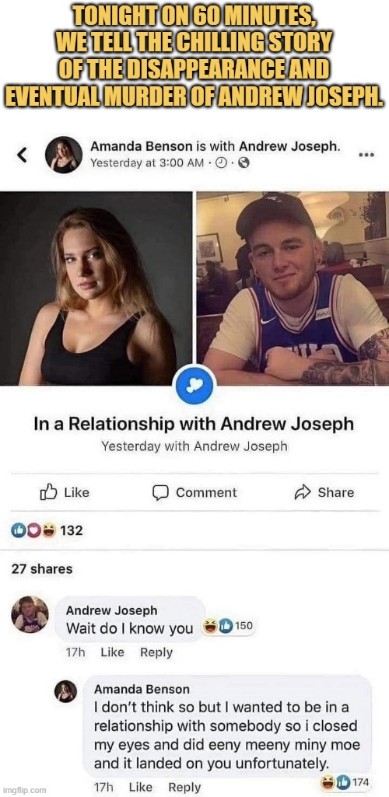Click the blue heart relationship badge
The width and height of the screenshot is (389, 797).
coord(194,386)
